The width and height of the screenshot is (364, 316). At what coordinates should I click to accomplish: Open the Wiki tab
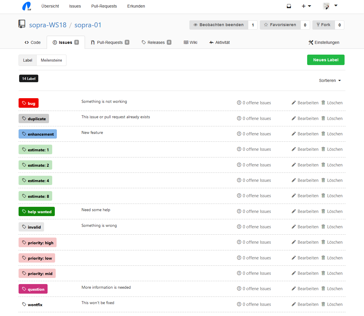pyautogui.click(x=191, y=42)
